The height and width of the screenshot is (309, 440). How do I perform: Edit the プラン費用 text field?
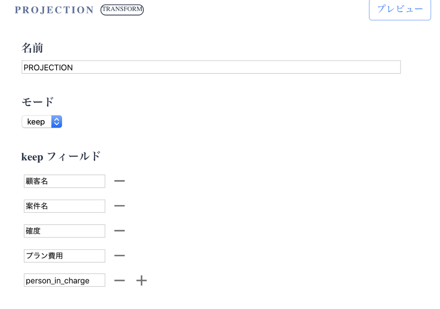click(65, 256)
